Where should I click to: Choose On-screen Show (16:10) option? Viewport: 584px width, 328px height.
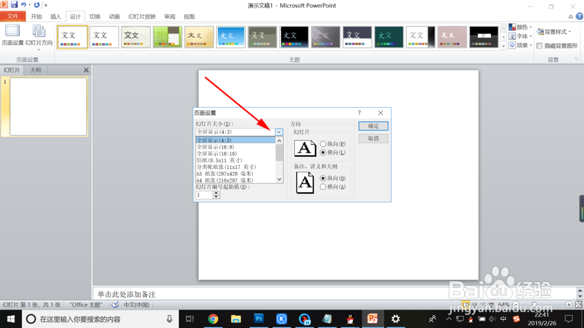(235, 153)
